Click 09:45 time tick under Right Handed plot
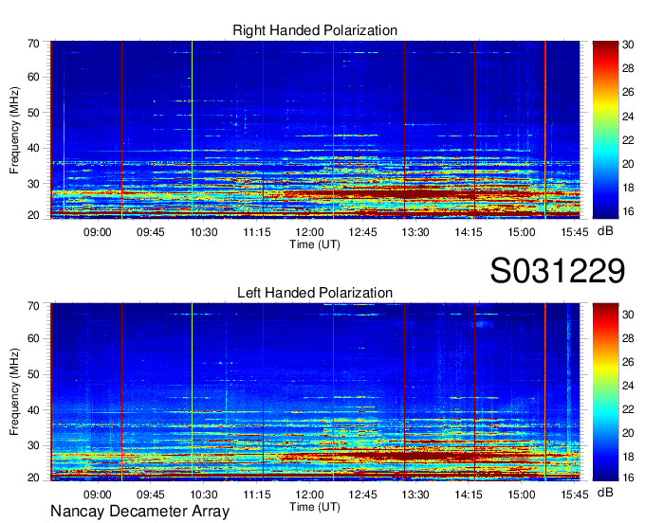Screen dimensions: 645x523 point(151,232)
